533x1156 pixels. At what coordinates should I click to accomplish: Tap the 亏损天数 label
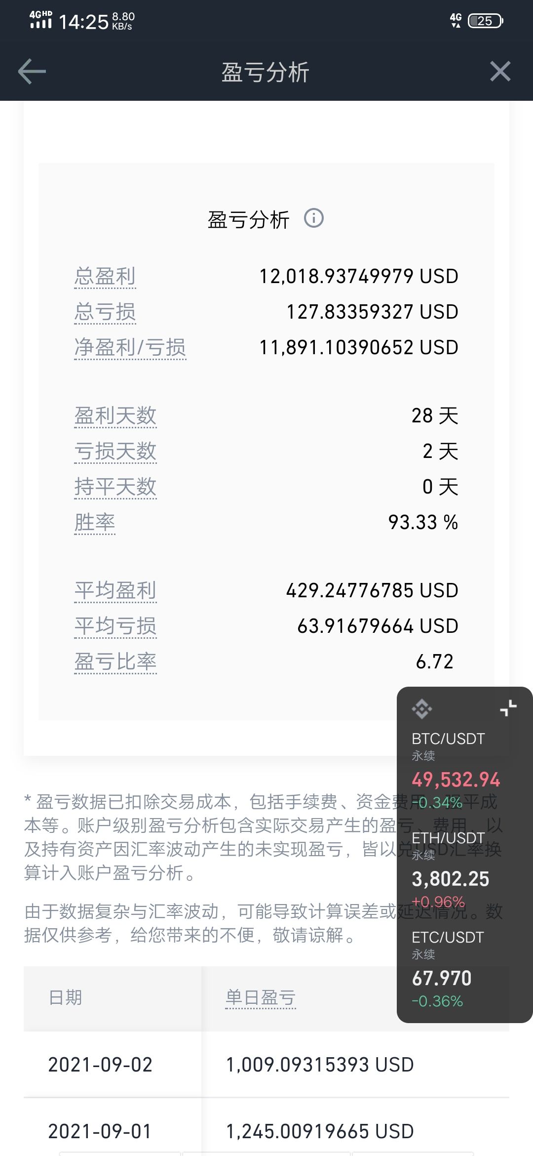(115, 451)
